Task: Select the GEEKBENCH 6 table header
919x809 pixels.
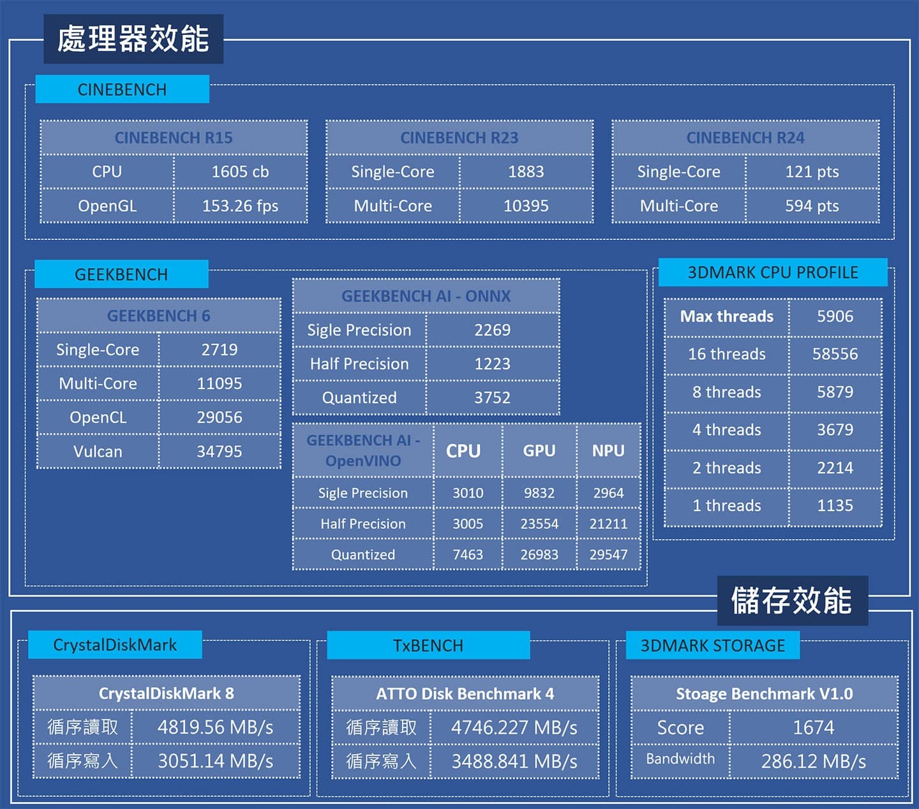Action: coord(158,316)
